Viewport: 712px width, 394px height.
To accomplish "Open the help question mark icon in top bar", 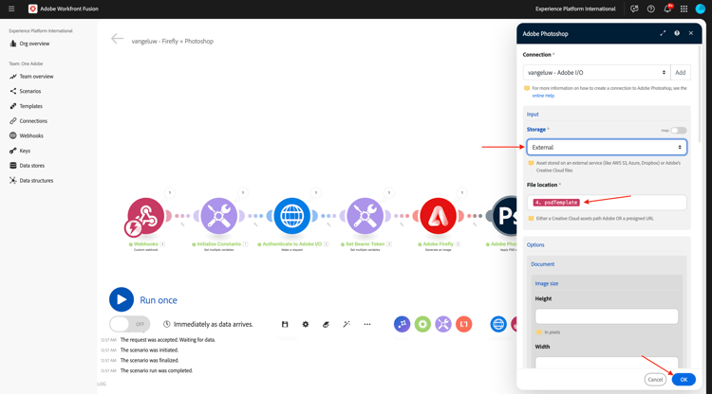I will click(650, 9).
